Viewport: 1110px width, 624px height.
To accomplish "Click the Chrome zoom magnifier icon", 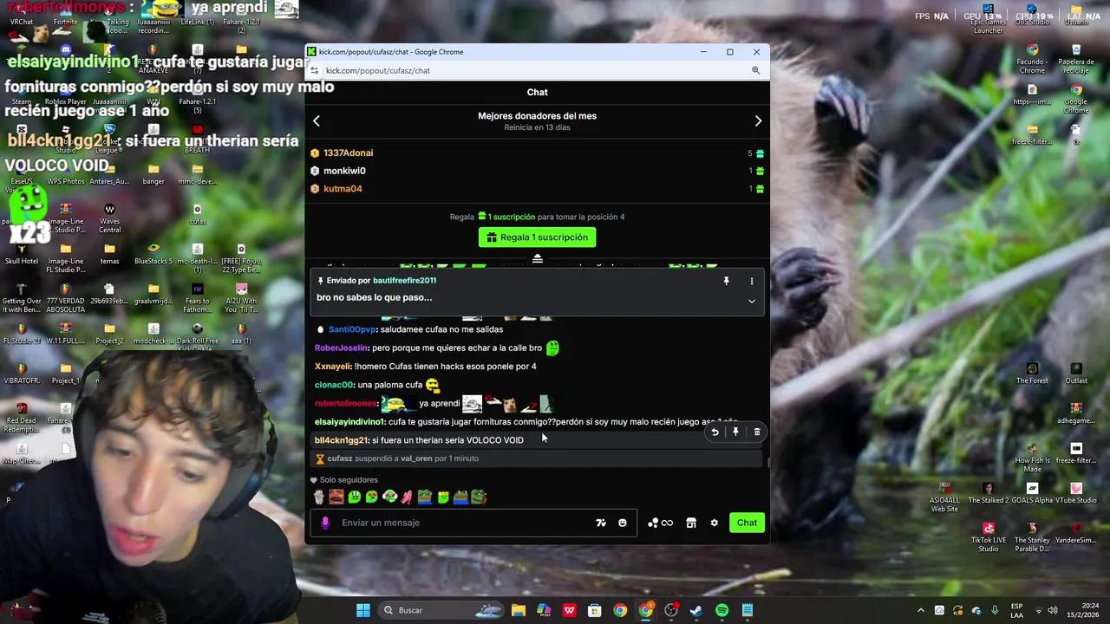I will (756, 70).
